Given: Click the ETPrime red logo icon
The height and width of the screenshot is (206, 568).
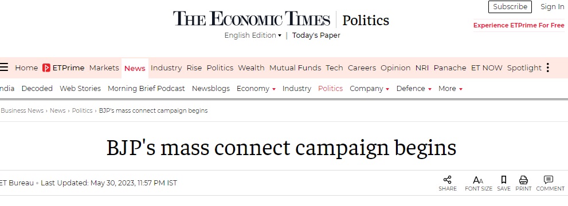Looking at the screenshot, I should click(x=46, y=68).
